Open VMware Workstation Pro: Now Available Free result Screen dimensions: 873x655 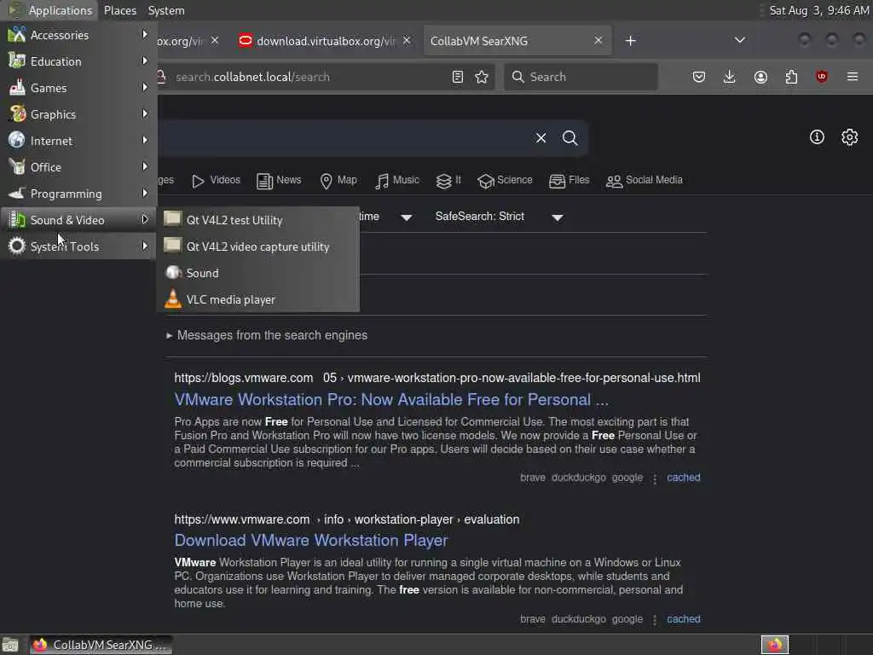point(391,399)
